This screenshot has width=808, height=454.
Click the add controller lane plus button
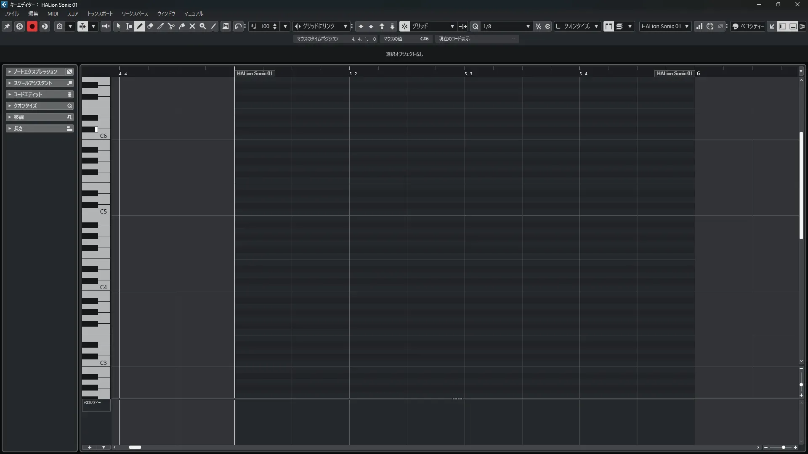click(90, 447)
